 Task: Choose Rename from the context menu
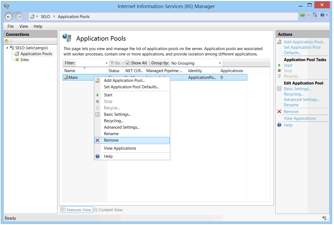pos(132,134)
